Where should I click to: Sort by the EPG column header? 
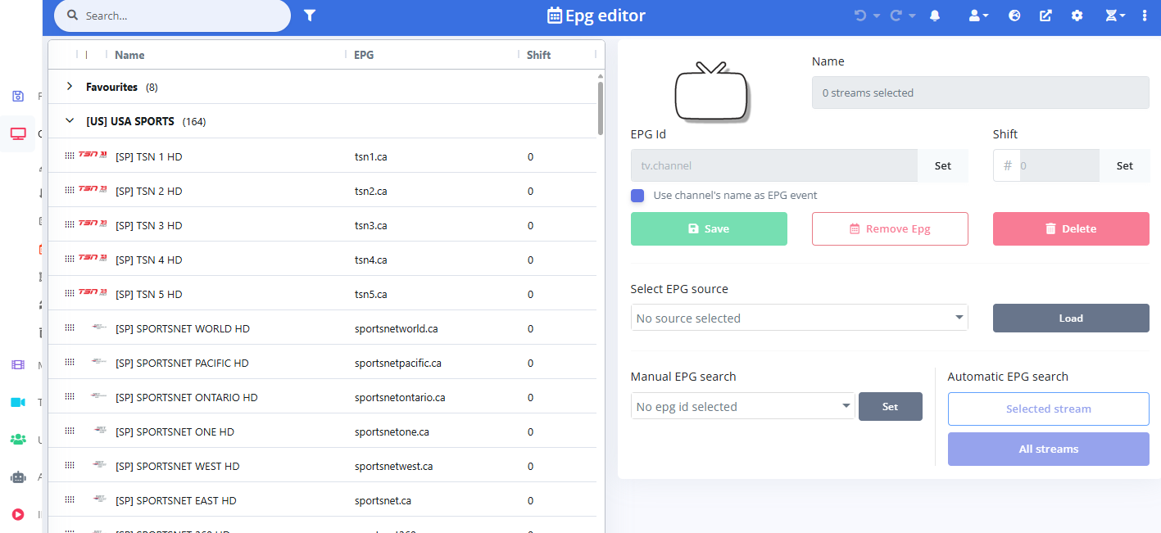click(364, 55)
